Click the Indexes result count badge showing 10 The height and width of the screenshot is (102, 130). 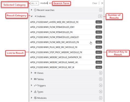click(x=100, y=16)
